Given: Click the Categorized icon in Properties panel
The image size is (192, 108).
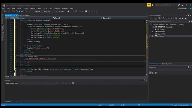Looking at the screenshot, I should (x=150, y=73).
